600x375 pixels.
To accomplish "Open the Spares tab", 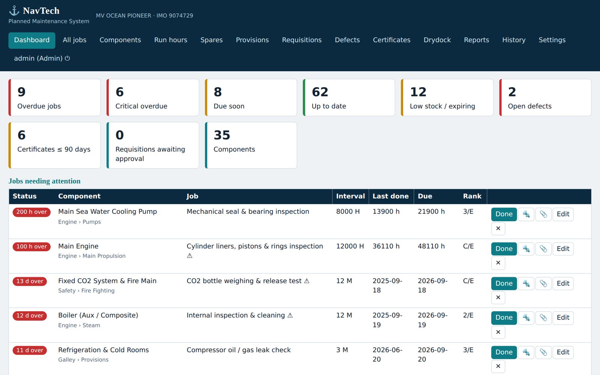I will coord(211,40).
